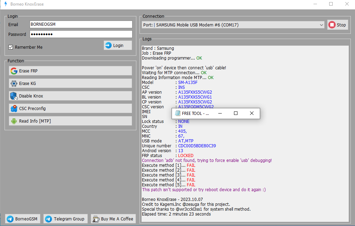Screen dimensions: 355x226
Task: Stop the current connection job
Action: (338, 25)
